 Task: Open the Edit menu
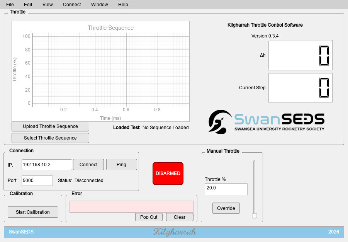pos(28,4)
